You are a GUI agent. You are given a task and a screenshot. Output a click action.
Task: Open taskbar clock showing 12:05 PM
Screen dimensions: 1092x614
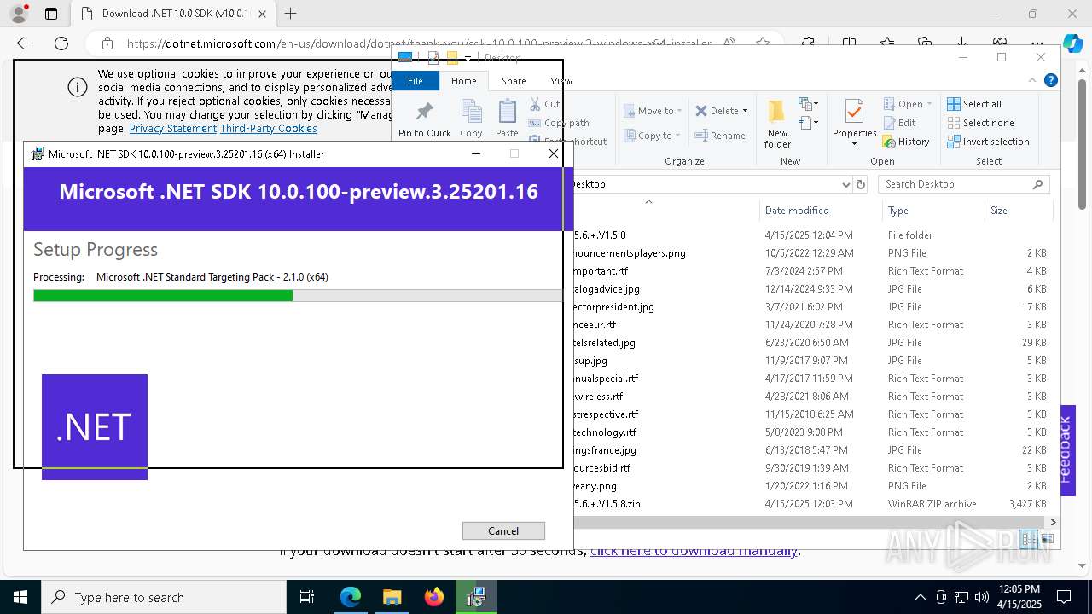(x=1019, y=597)
